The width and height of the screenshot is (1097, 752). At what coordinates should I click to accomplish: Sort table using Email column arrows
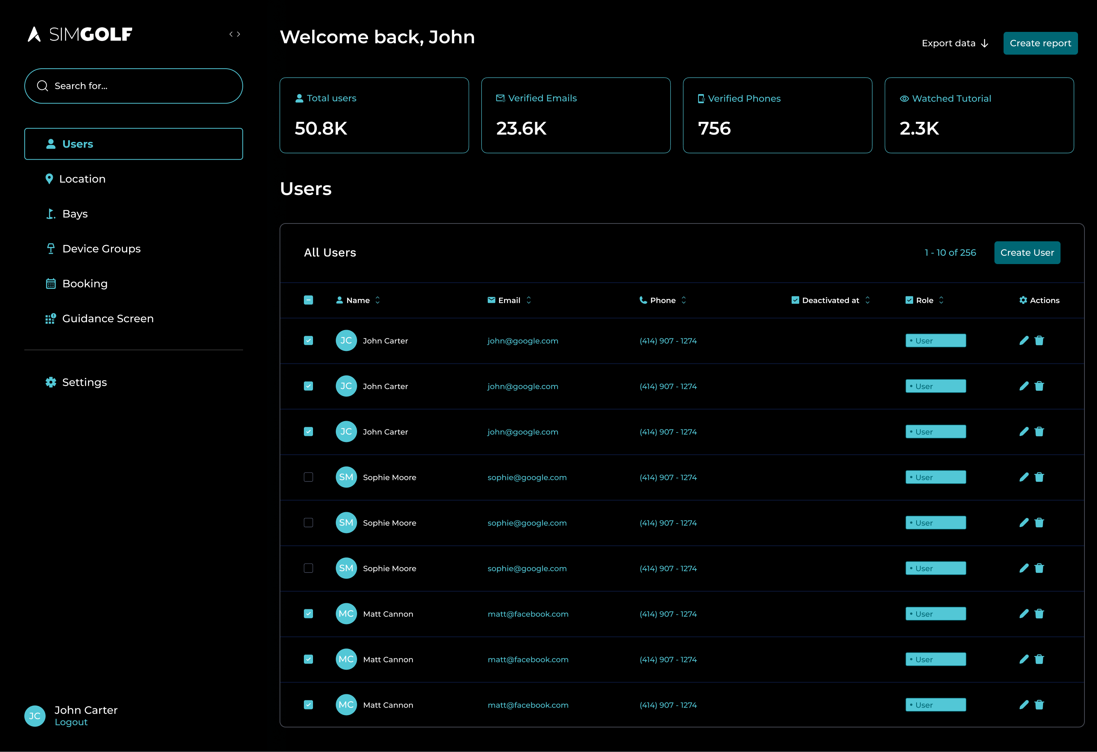point(529,300)
